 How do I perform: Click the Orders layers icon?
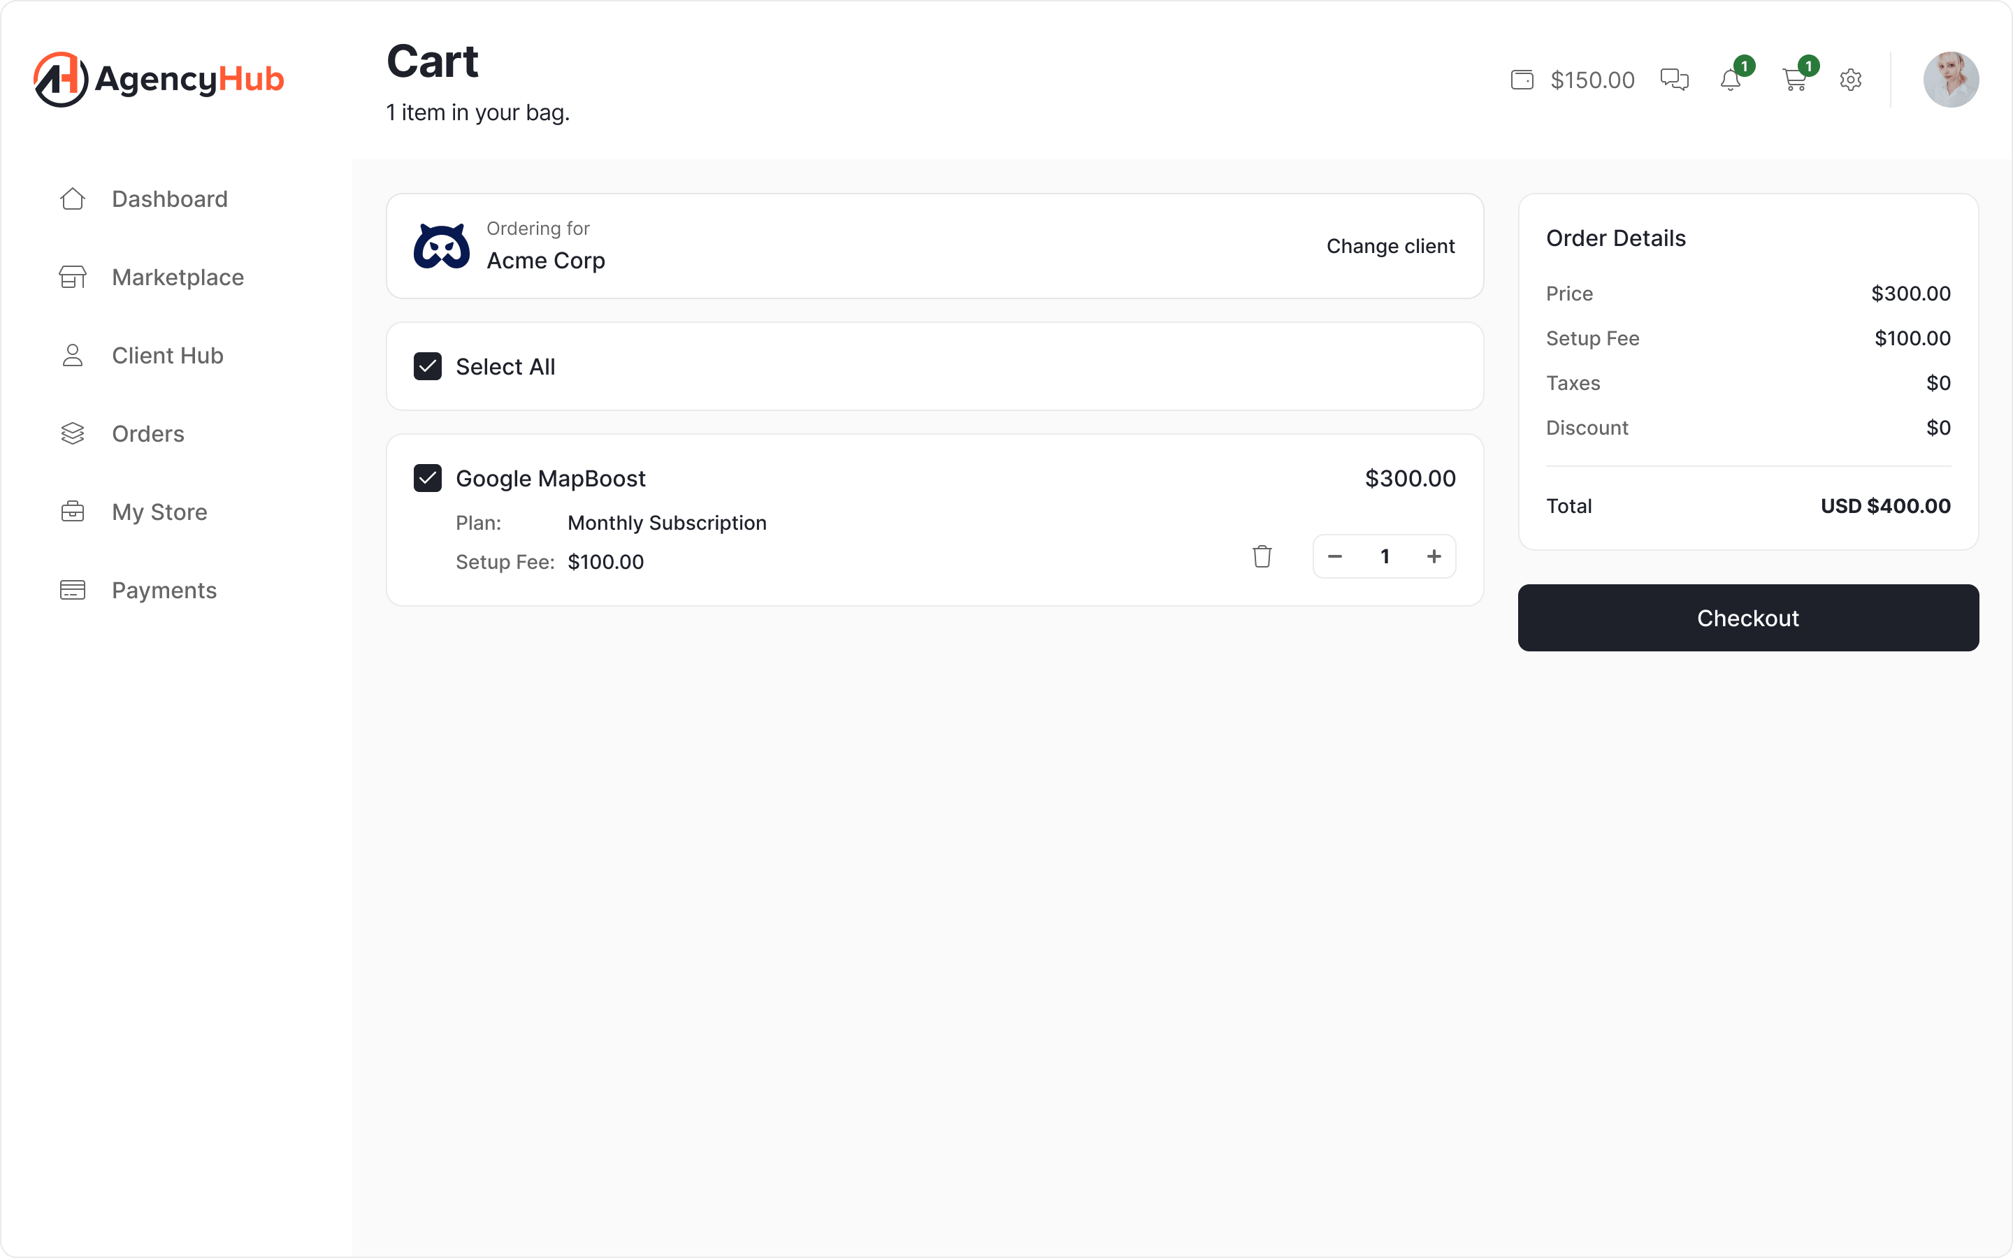73,433
